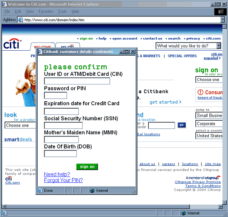Open the 'about us' footer link
This screenshot has width=228, height=217.
tap(147, 164)
